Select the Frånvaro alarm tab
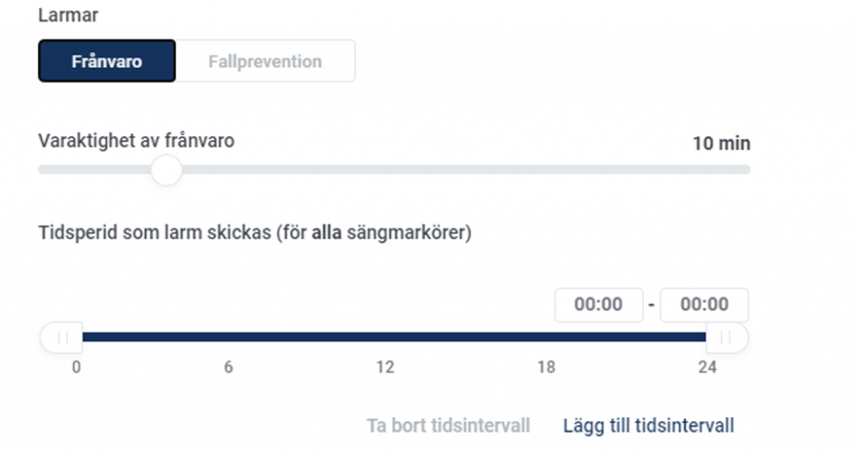Viewport: 859px width, 453px height. point(107,60)
